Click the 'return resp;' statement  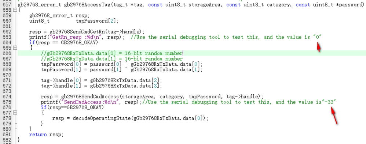click(46, 134)
